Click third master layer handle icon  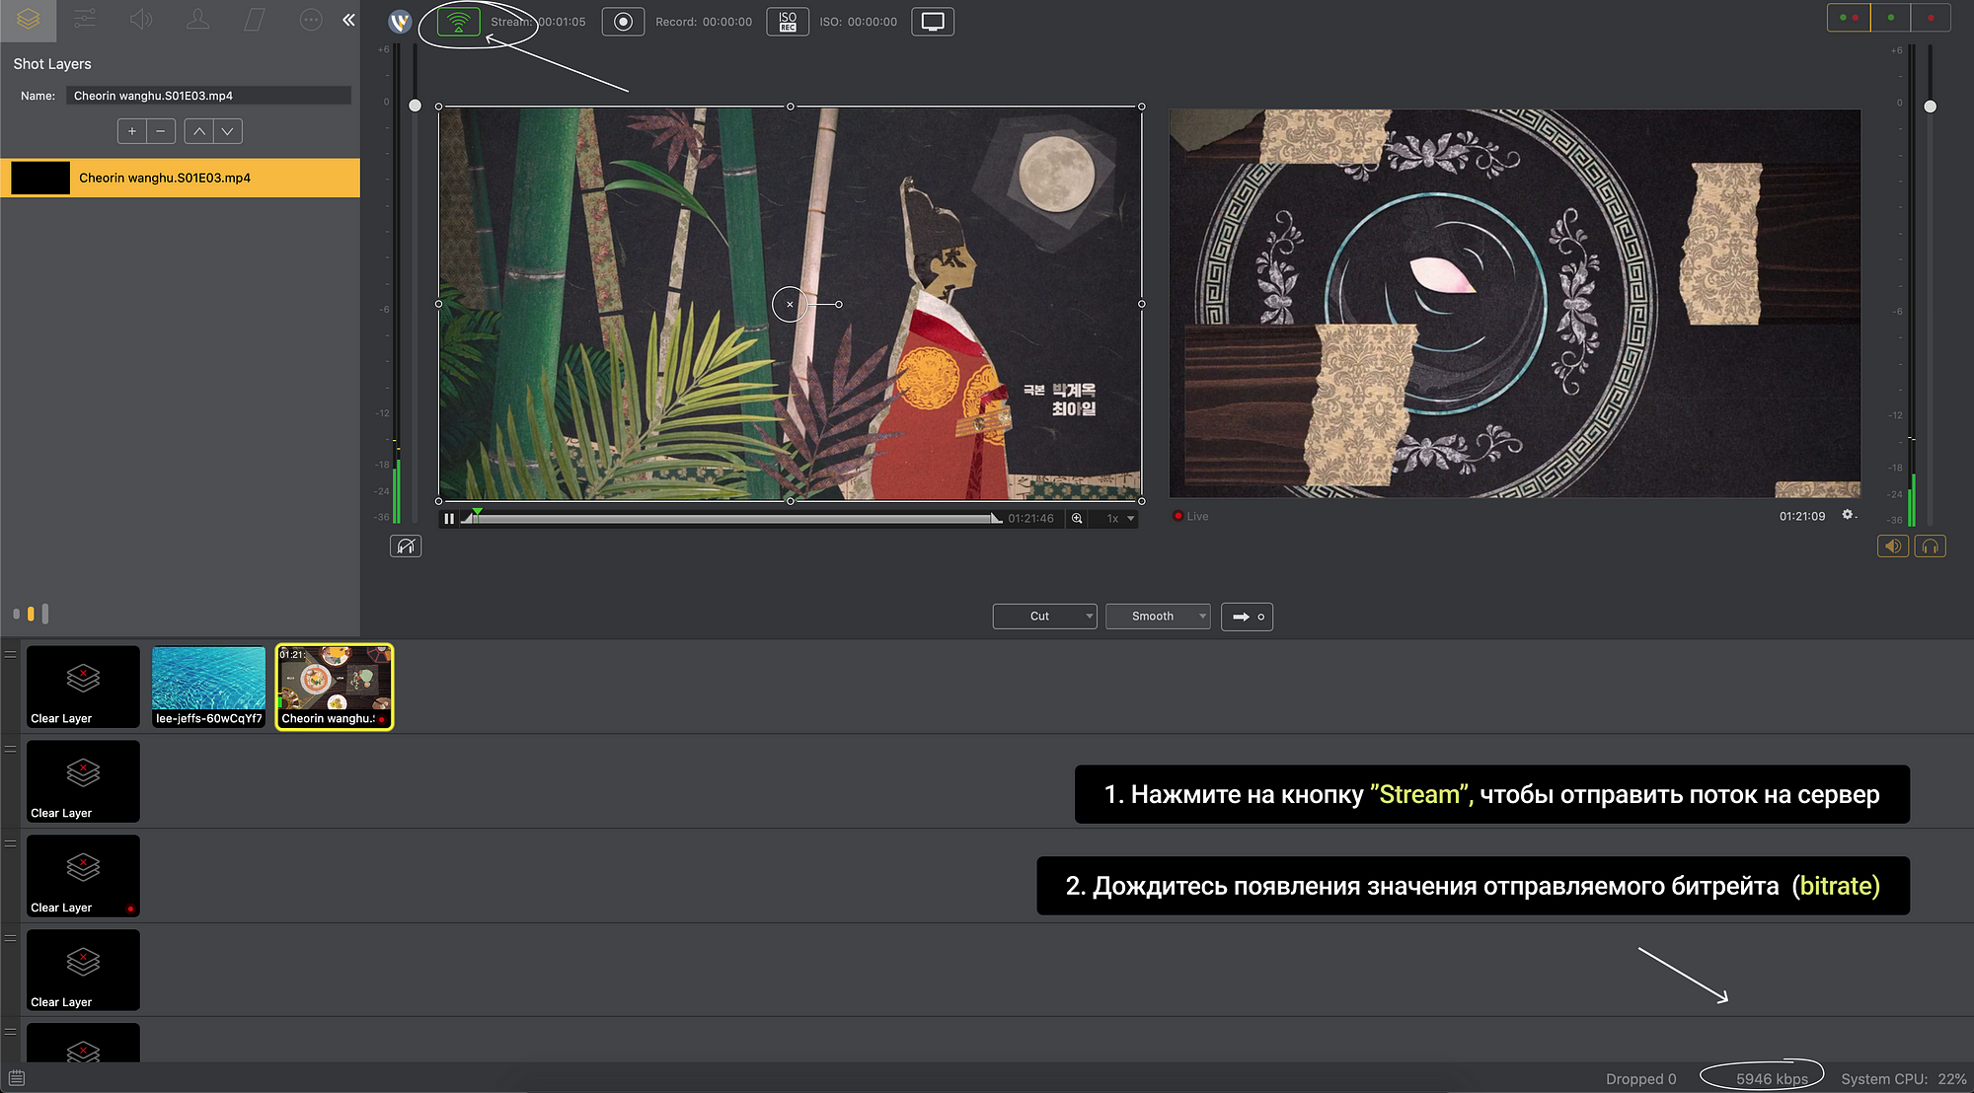tap(10, 843)
